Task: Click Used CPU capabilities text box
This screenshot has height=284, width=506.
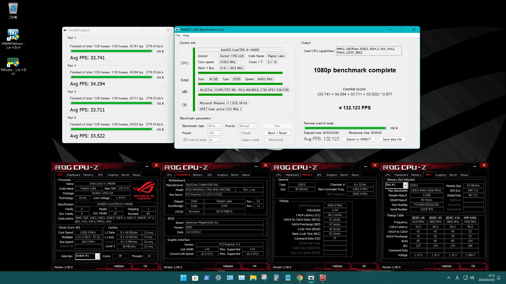Action: tap(369, 51)
